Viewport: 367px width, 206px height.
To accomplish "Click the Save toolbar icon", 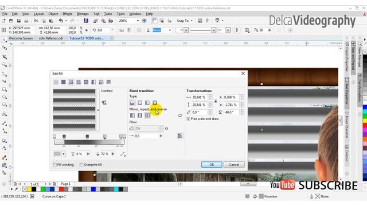I will (19, 21).
